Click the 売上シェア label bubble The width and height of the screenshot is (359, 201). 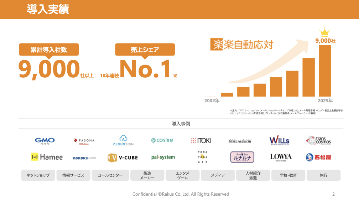145,50
